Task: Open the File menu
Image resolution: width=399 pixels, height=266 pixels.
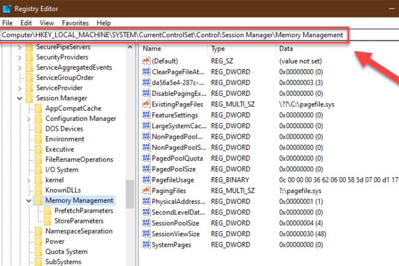Action: point(7,23)
